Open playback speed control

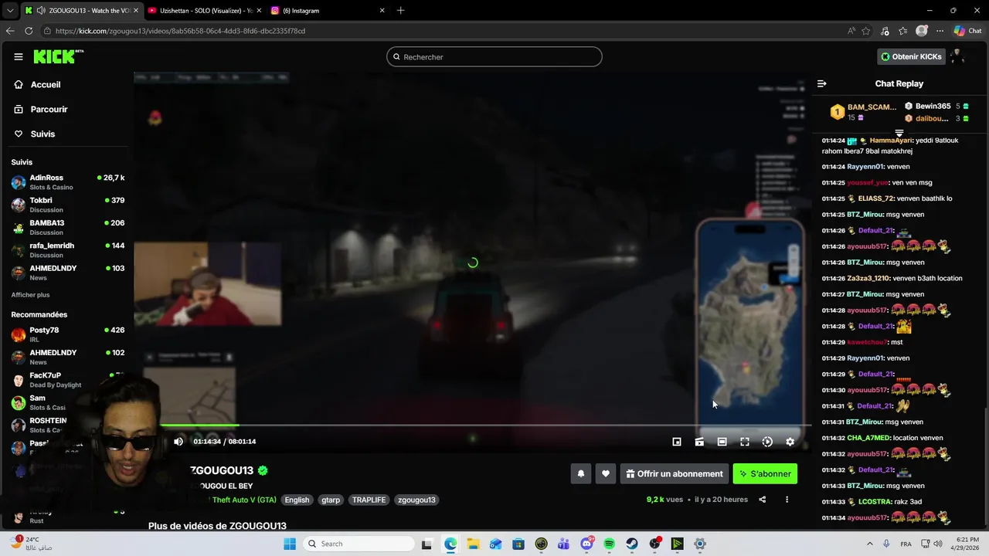click(x=767, y=442)
